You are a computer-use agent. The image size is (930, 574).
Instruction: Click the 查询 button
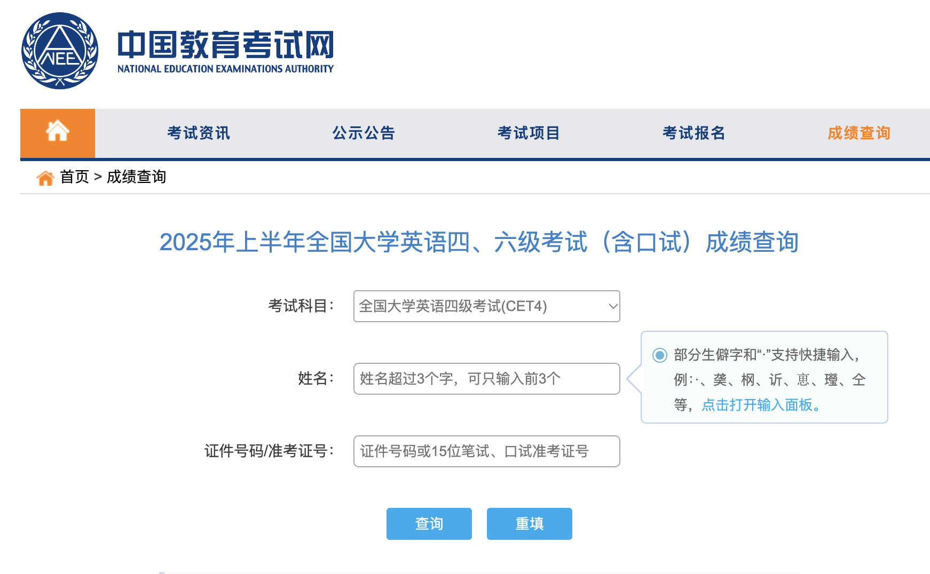(x=429, y=524)
